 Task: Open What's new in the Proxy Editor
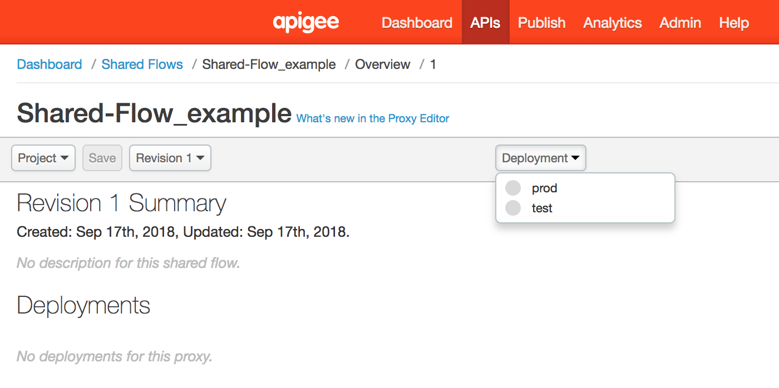coord(372,118)
